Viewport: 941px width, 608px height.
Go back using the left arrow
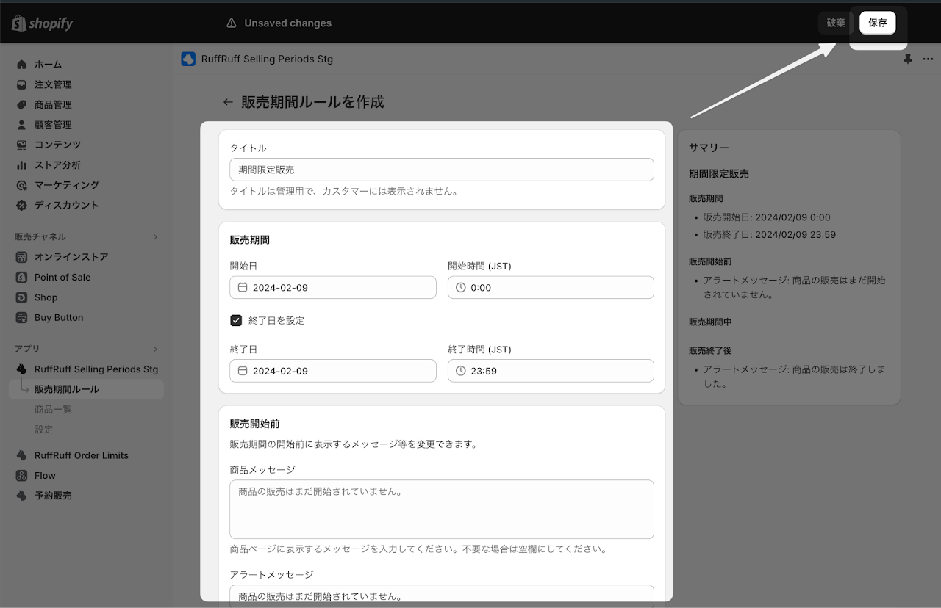[x=228, y=102]
